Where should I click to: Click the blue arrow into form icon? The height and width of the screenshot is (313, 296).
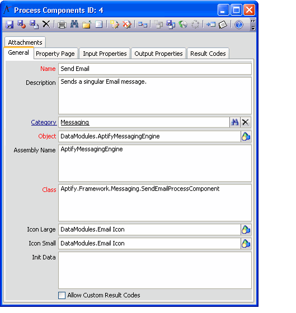[211, 25]
